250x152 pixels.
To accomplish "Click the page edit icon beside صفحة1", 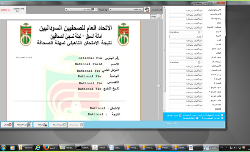I will pyautogui.click(x=160, y=17).
